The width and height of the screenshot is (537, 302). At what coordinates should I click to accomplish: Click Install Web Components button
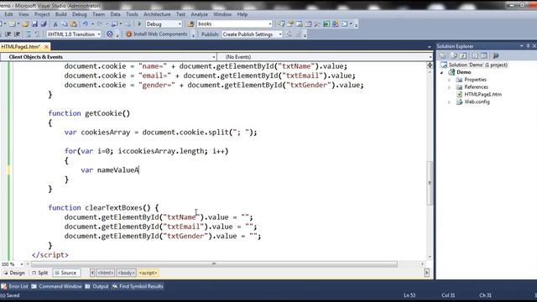point(157,34)
